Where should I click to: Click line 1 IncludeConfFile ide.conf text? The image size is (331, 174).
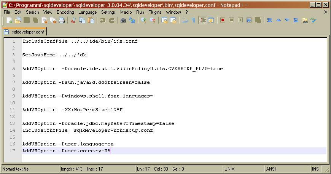[x=80, y=41]
